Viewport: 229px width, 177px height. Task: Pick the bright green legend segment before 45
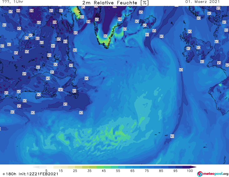point(100,167)
